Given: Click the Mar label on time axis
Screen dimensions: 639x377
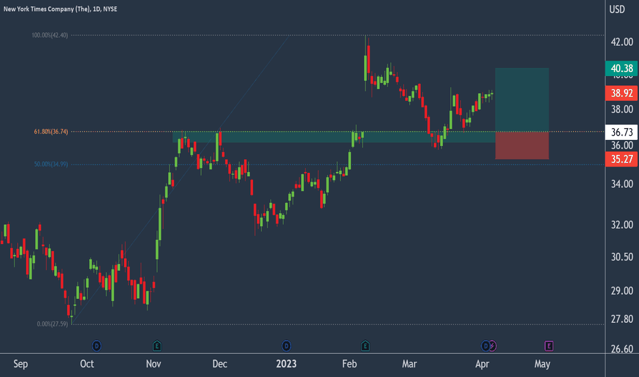Looking at the screenshot, I should point(409,364).
